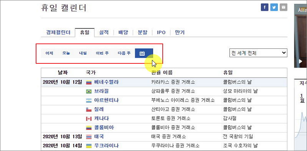Image resolution: width=307 pixels, height=151 pixels.
Task: Select the 2020년 10월 14일 date cell
Action: 63,146
